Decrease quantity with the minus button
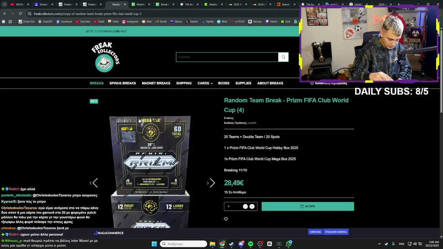The image size is (443, 249). tap(245, 206)
